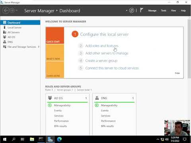Click the All Servers sidebar icon
The width and height of the screenshot is (191, 143).
pos(5,32)
